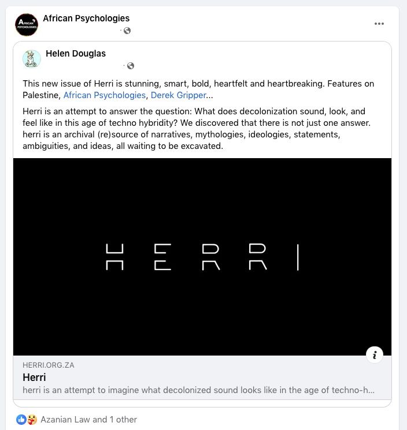Open the African Psychologies mention in post text

pos(105,95)
